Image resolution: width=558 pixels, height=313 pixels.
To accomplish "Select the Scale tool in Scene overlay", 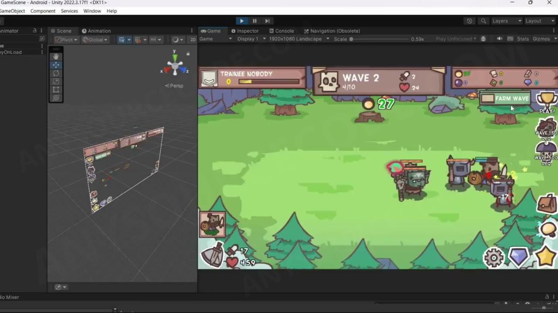I will coord(56,81).
